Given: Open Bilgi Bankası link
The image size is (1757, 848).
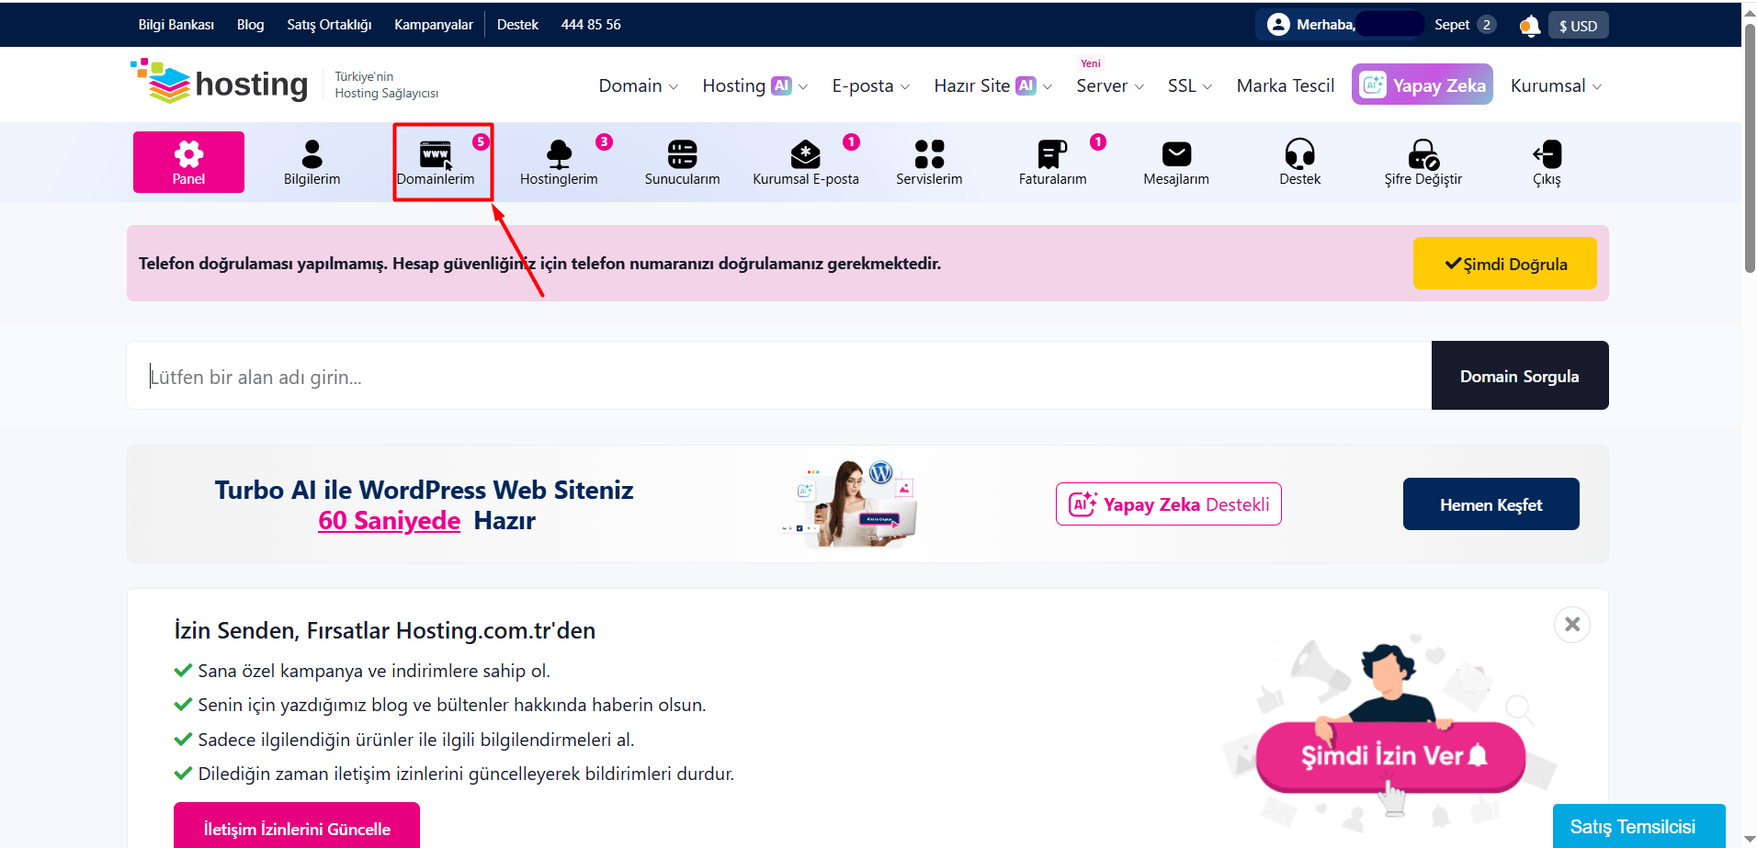Looking at the screenshot, I should tap(176, 25).
